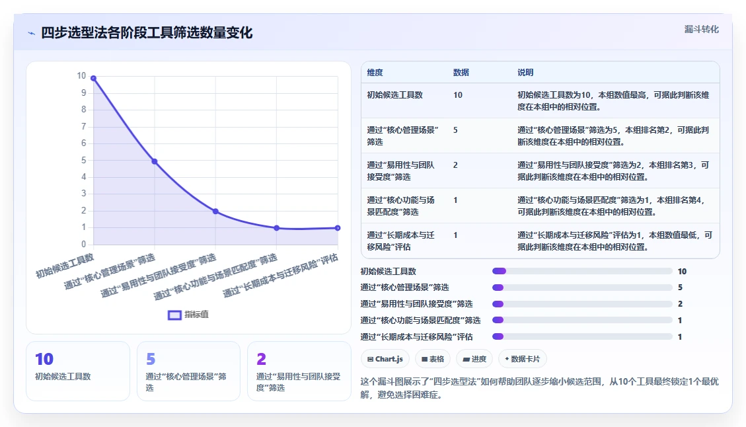
Task: Select the 进度 tag chip
Action: click(474, 359)
